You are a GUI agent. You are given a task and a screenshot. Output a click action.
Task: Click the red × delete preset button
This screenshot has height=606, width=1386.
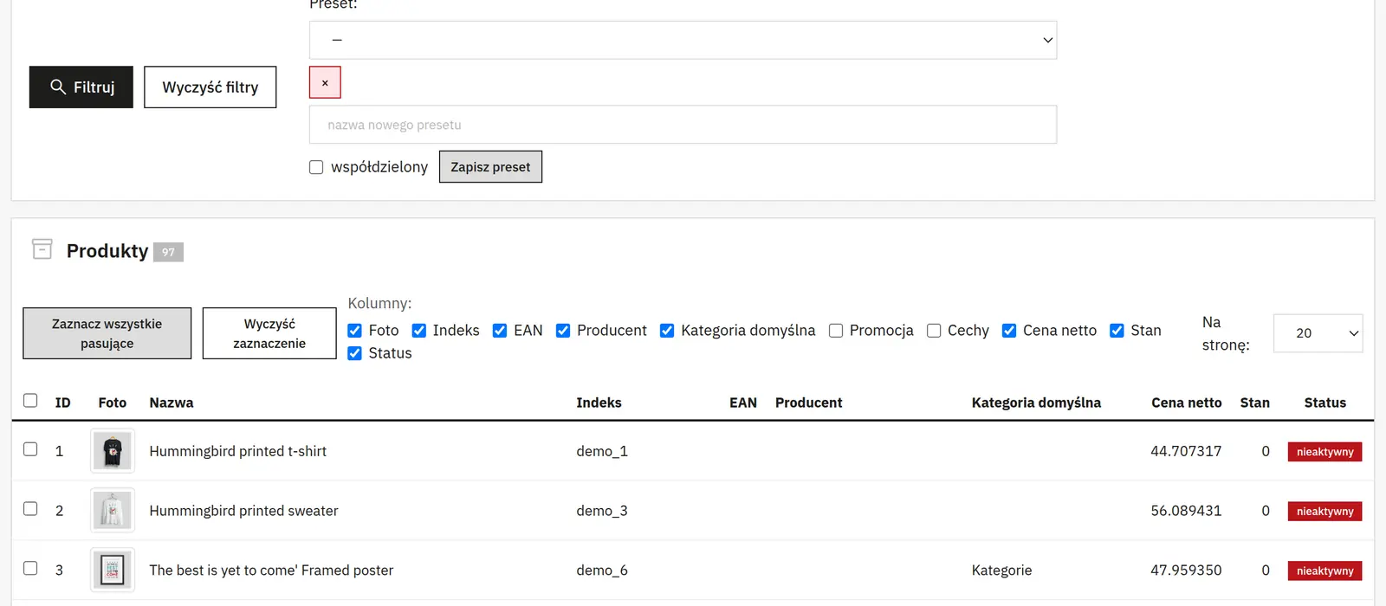[x=325, y=83]
